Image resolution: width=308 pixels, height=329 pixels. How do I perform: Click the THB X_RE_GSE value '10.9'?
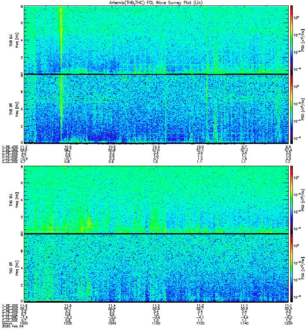68,147
